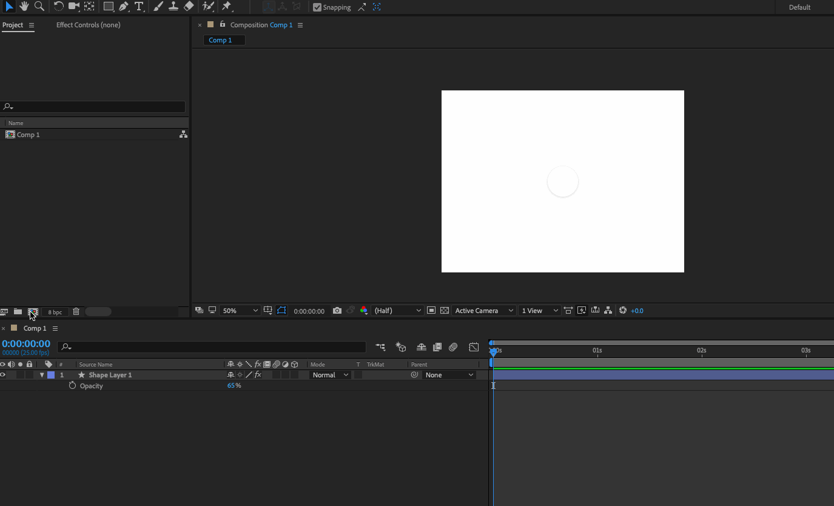The width and height of the screenshot is (834, 506).
Task: Toggle the composition viewer lock icon
Action: (x=223, y=24)
